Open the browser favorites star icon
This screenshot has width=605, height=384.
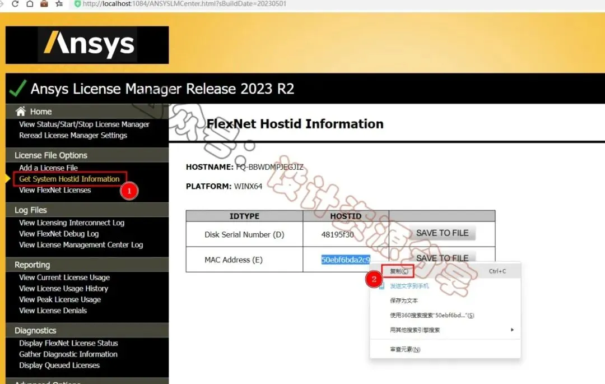59,4
